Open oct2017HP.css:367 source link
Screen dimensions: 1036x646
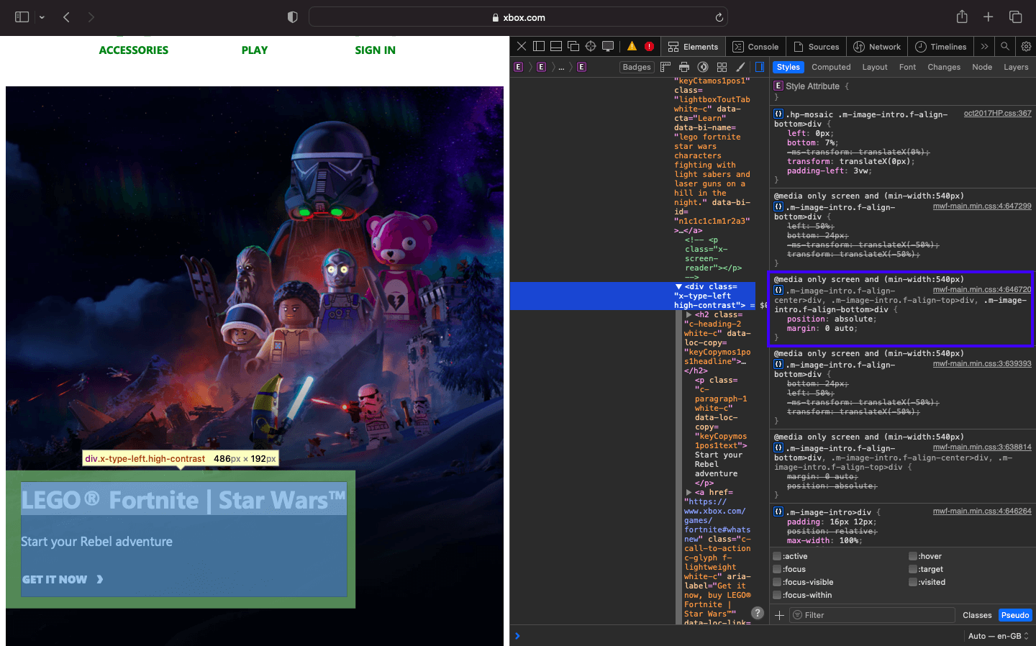pyautogui.click(x=997, y=114)
